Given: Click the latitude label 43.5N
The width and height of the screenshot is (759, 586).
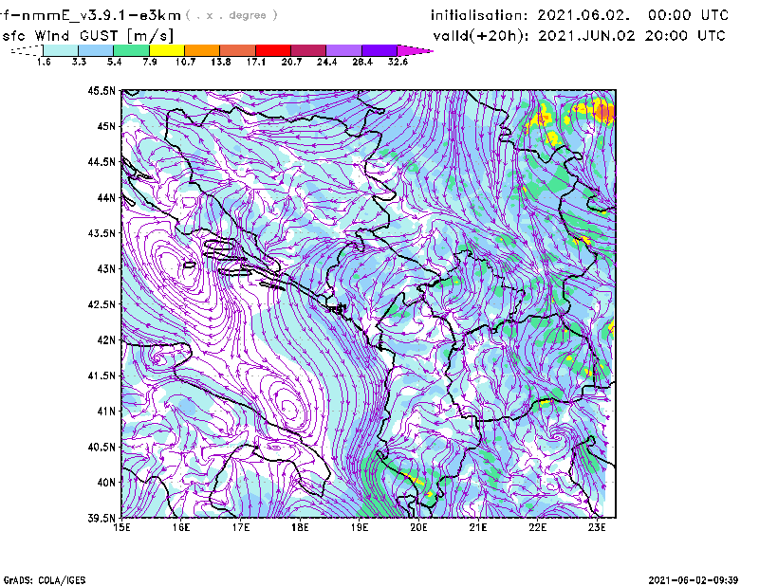Looking at the screenshot, I should 102,233.
